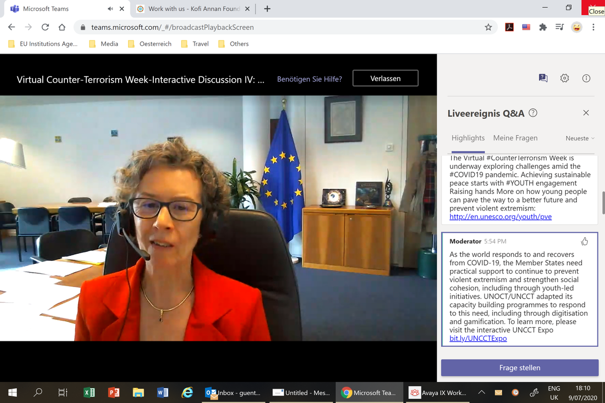Click the Q&A panel scrollbar

tap(602, 203)
